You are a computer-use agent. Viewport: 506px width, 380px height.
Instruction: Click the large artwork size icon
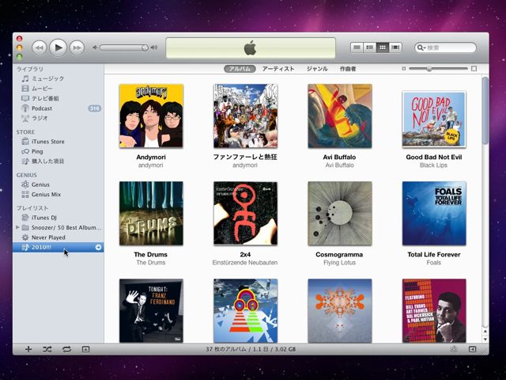coord(474,69)
